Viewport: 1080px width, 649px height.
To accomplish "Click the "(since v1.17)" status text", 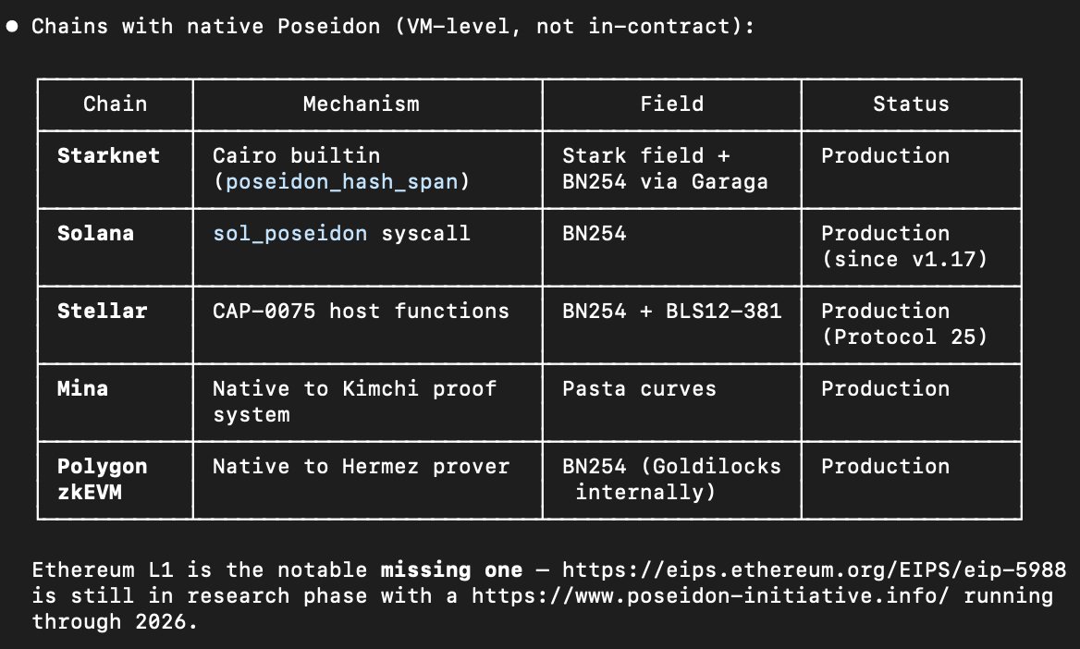I will click(904, 259).
